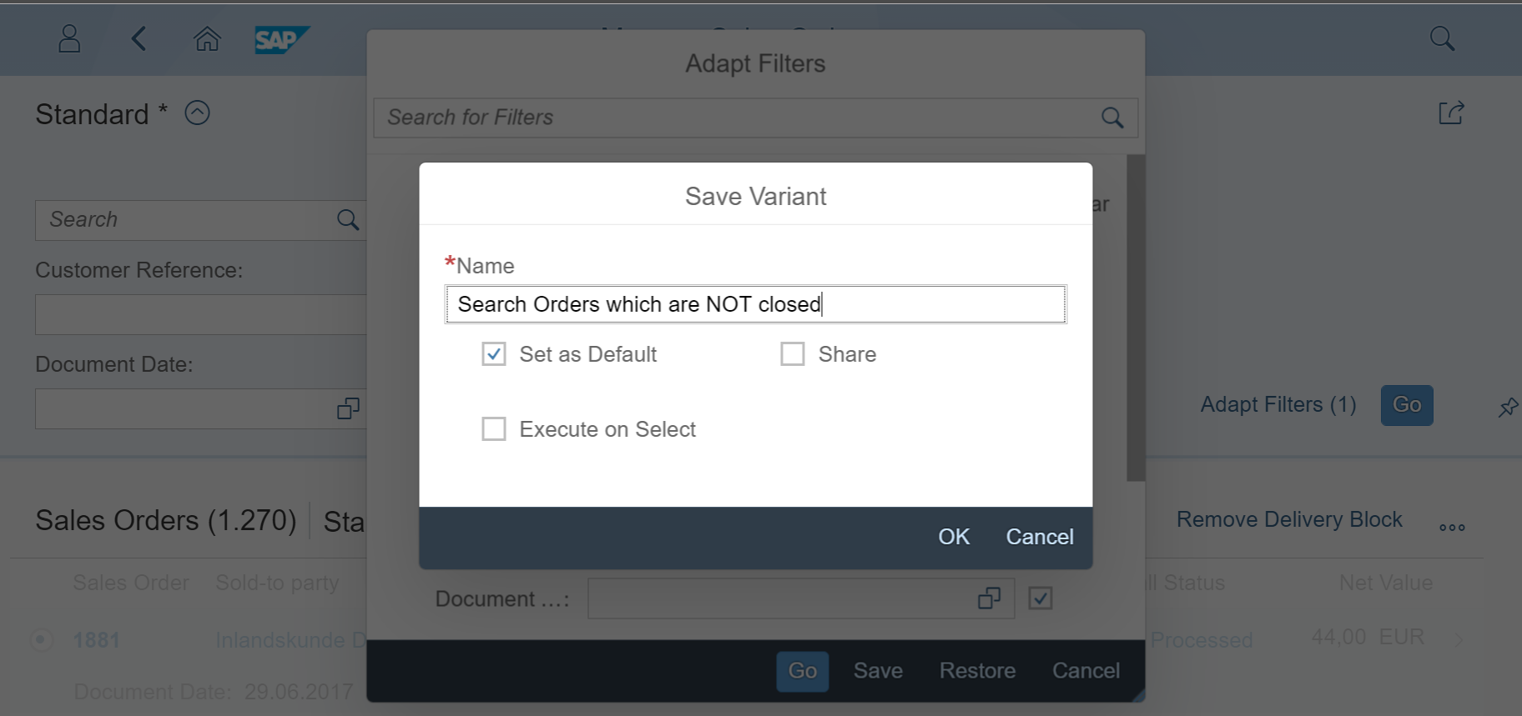Uncheck Set as Default checkbox

[494, 354]
